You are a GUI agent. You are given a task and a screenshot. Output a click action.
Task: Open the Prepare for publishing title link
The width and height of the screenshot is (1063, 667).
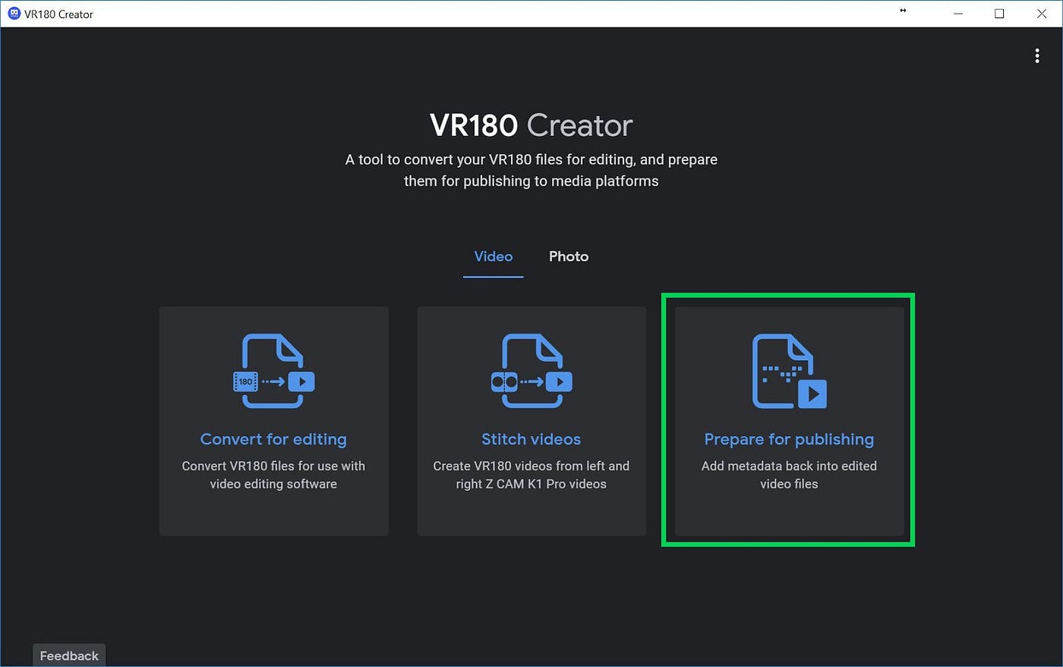[x=789, y=439]
